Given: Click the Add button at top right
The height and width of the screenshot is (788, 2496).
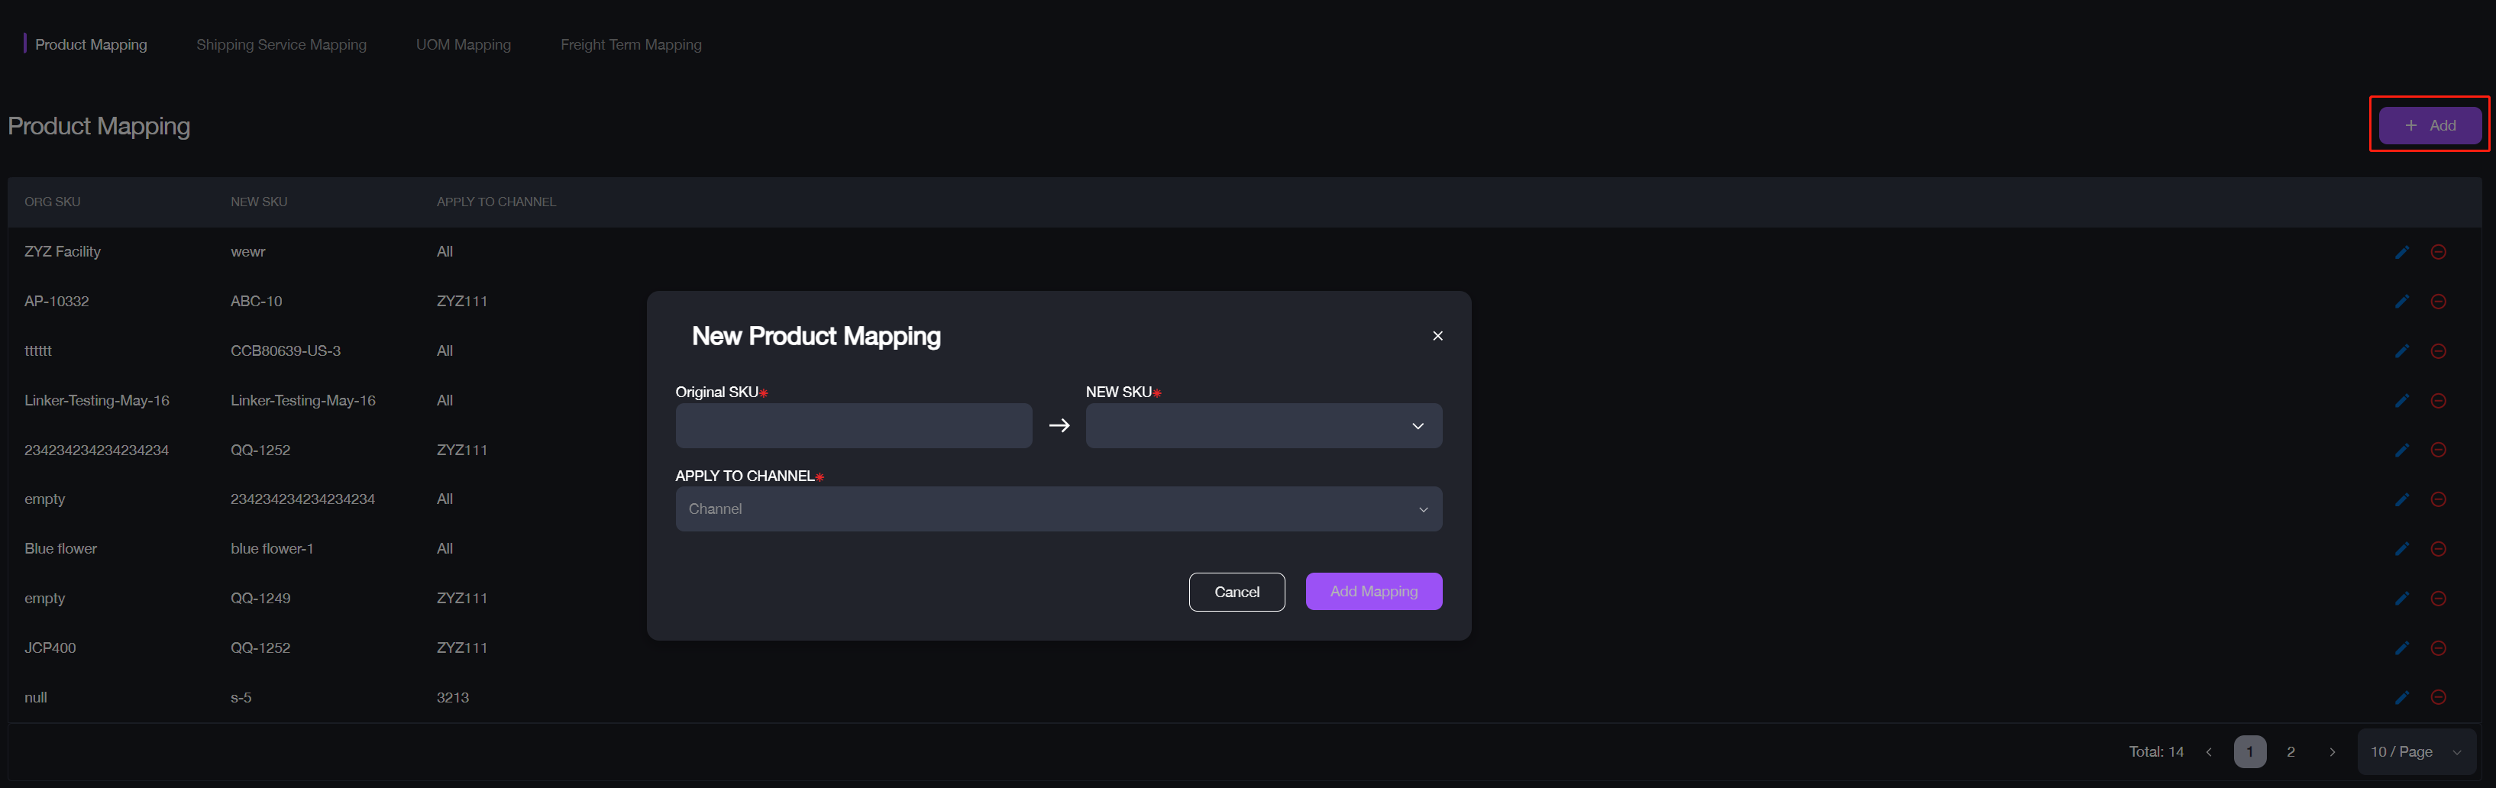Looking at the screenshot, I should (x=2429, y=126).
